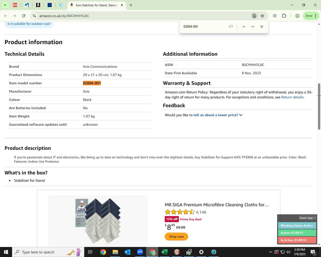Open the volume control in system tray
Image resolution: width=321 pixels, height=257 pixels.
(288, 252)
